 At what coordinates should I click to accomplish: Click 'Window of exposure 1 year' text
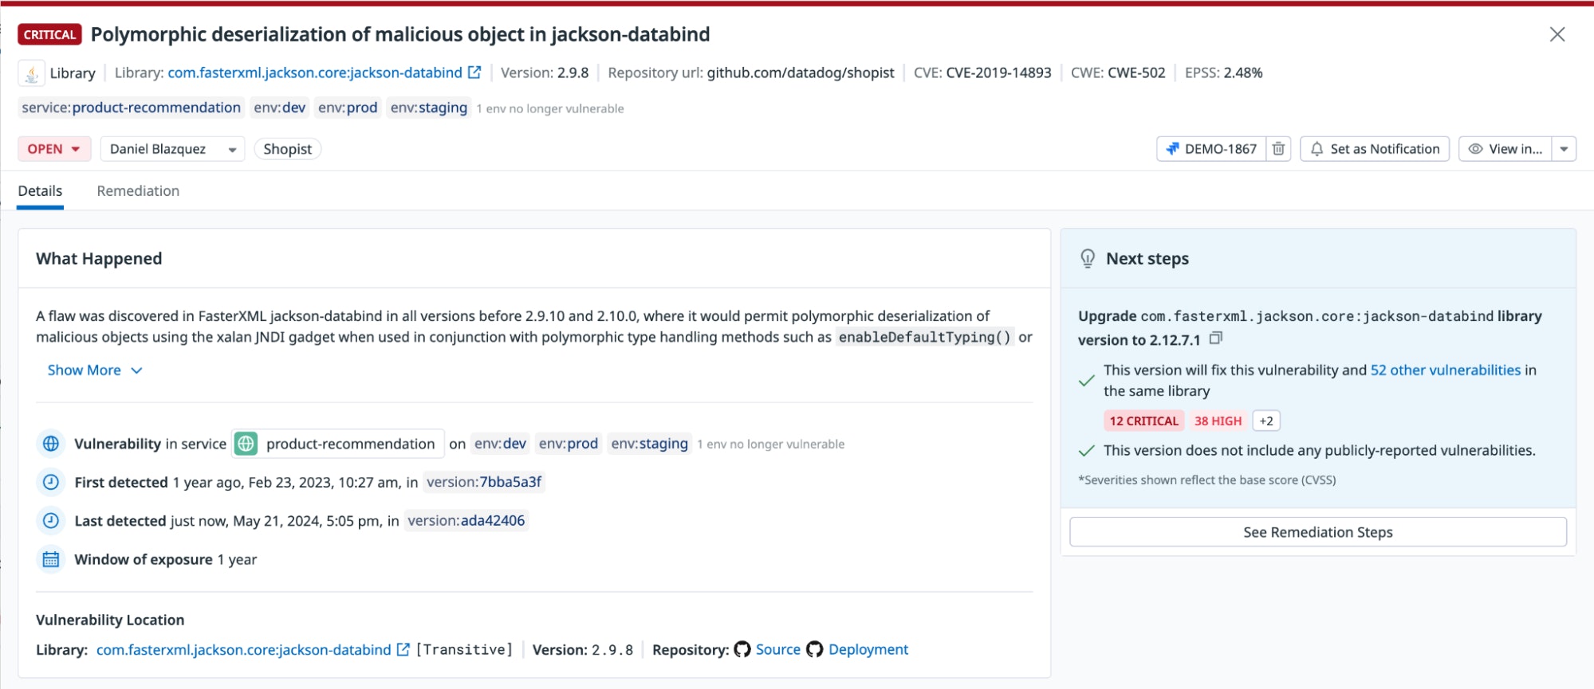pos(166,559)
